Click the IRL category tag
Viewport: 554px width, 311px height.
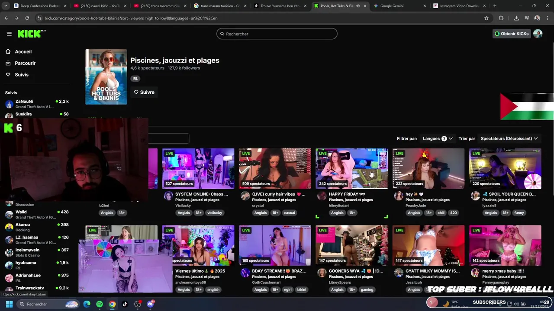pyautogui.click(x=135, y=79)
